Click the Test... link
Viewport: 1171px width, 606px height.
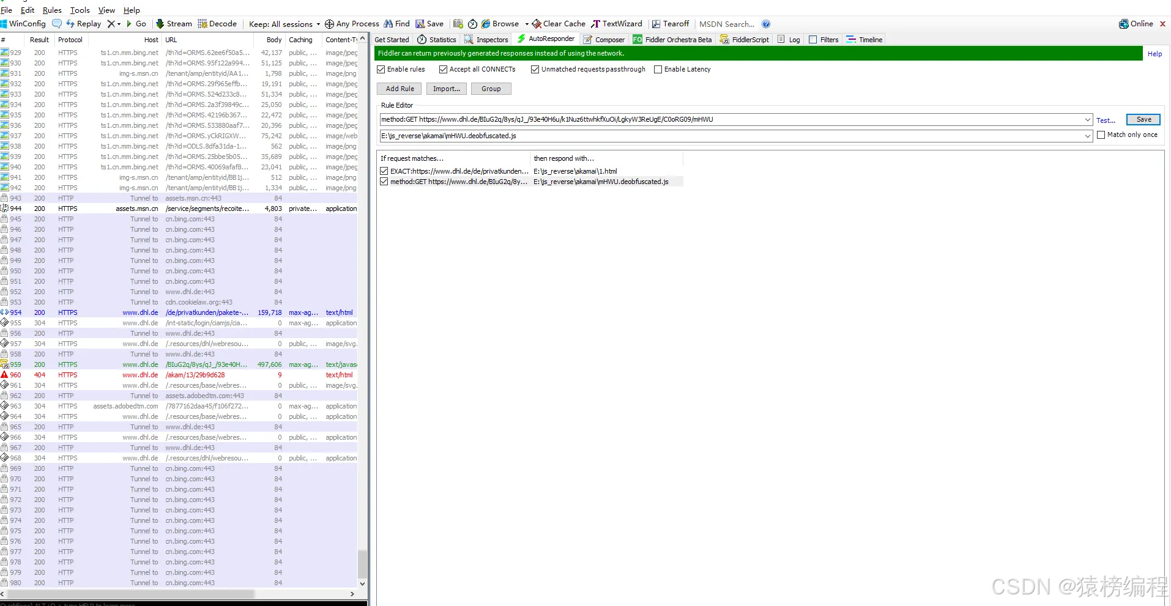1106,120
